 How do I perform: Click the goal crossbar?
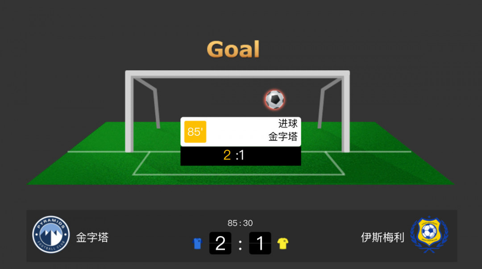click(237, 74)
